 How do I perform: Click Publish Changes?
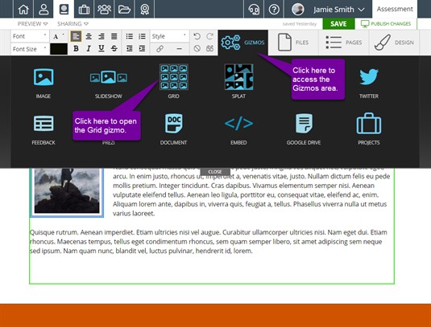[386, 24]
